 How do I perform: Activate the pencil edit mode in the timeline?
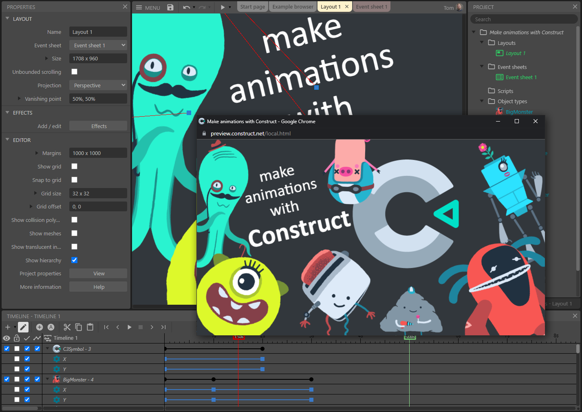point(23,327)
